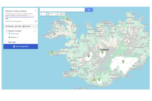Image resolution: width=152 pixels, height=101 pixels.
Task: Select the hand pan tool
Action: (49, 14)
